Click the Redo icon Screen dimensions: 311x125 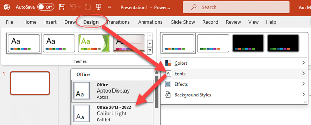click(87, 7)
